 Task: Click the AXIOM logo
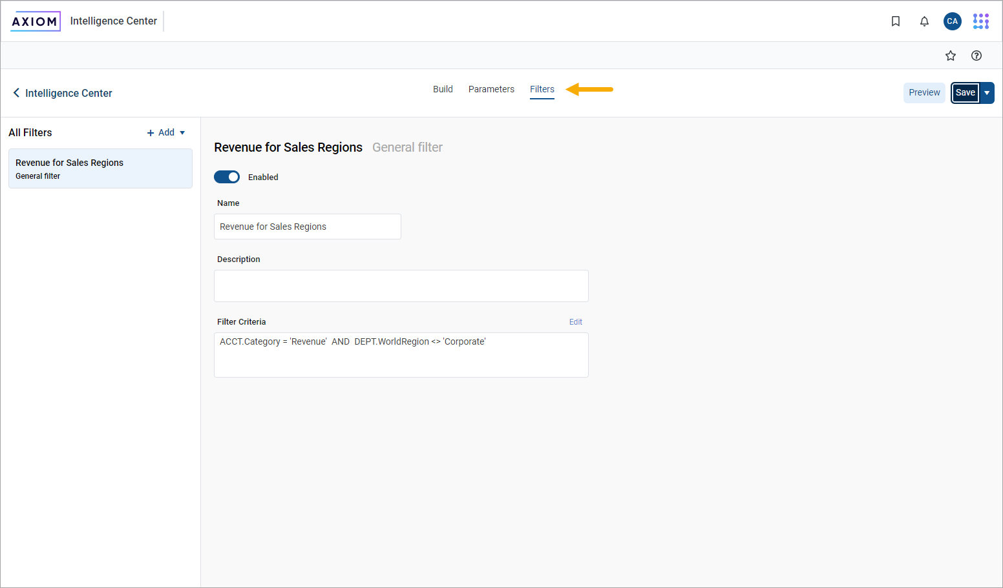click(x=35, y=21)
